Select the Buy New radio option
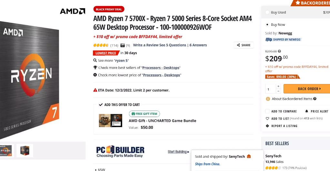This screenshot has width=330, height=171. (267, 25)
